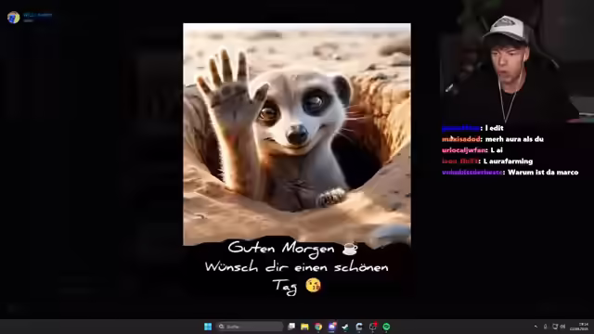Click chat message 'Warum ist da marco'
The height and width of the screenshot is (334, 594).
pos(543,173)
